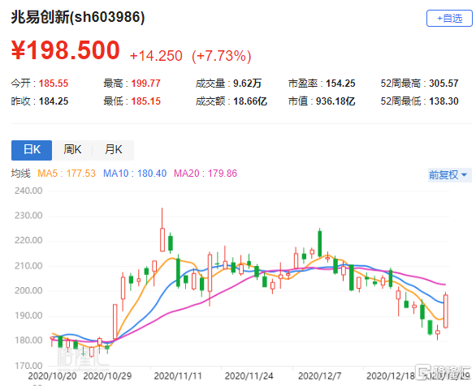Click the 成交额 value 18.66亿
Viewport: 476px width, 386px height.
(x=250, y=101)
